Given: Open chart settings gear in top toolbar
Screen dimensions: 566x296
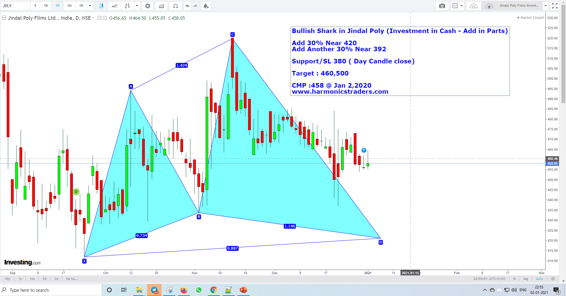Looking at the screenshot, I should coord(148,6).
